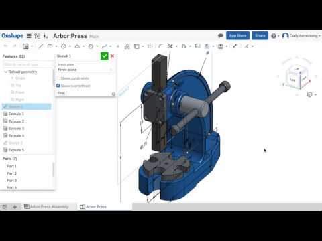Image resolution: width=322 pixels, height=241 pixels.
Task: Select the Spline sketch tool
Action: 104,46
